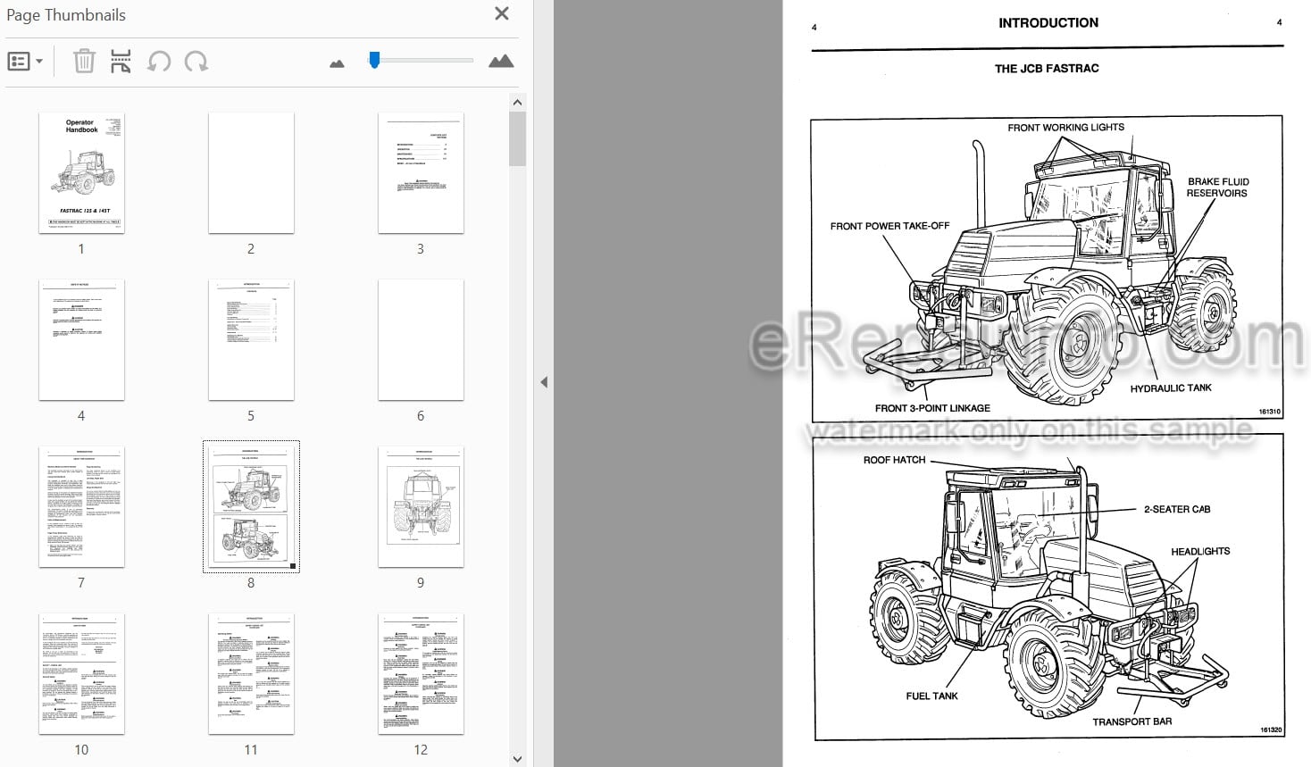Click the HYDRAULIC TANK label
1311x767 pixels.
click(x=1171, y=388)
